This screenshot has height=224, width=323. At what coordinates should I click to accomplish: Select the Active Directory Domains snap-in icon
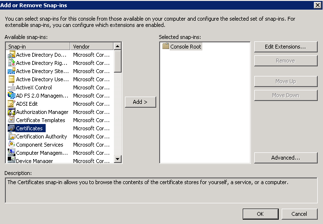coord(12,55)
